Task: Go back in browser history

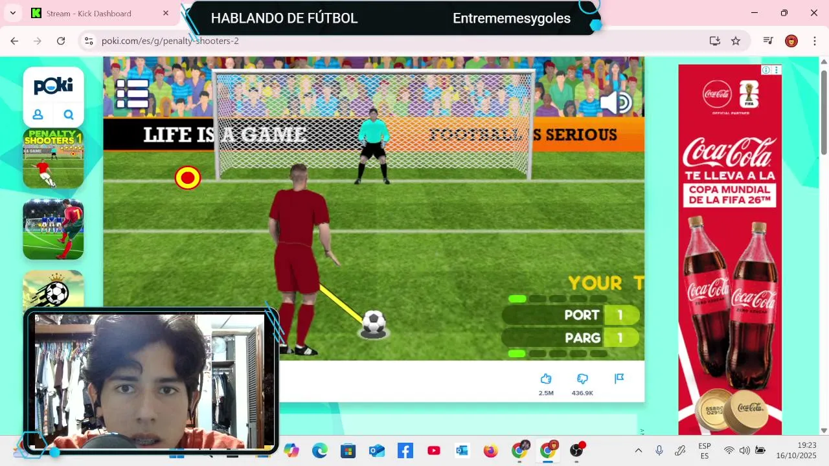Action: 14,41
